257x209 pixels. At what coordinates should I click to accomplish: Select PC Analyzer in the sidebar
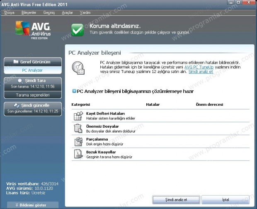coord(33,70)
